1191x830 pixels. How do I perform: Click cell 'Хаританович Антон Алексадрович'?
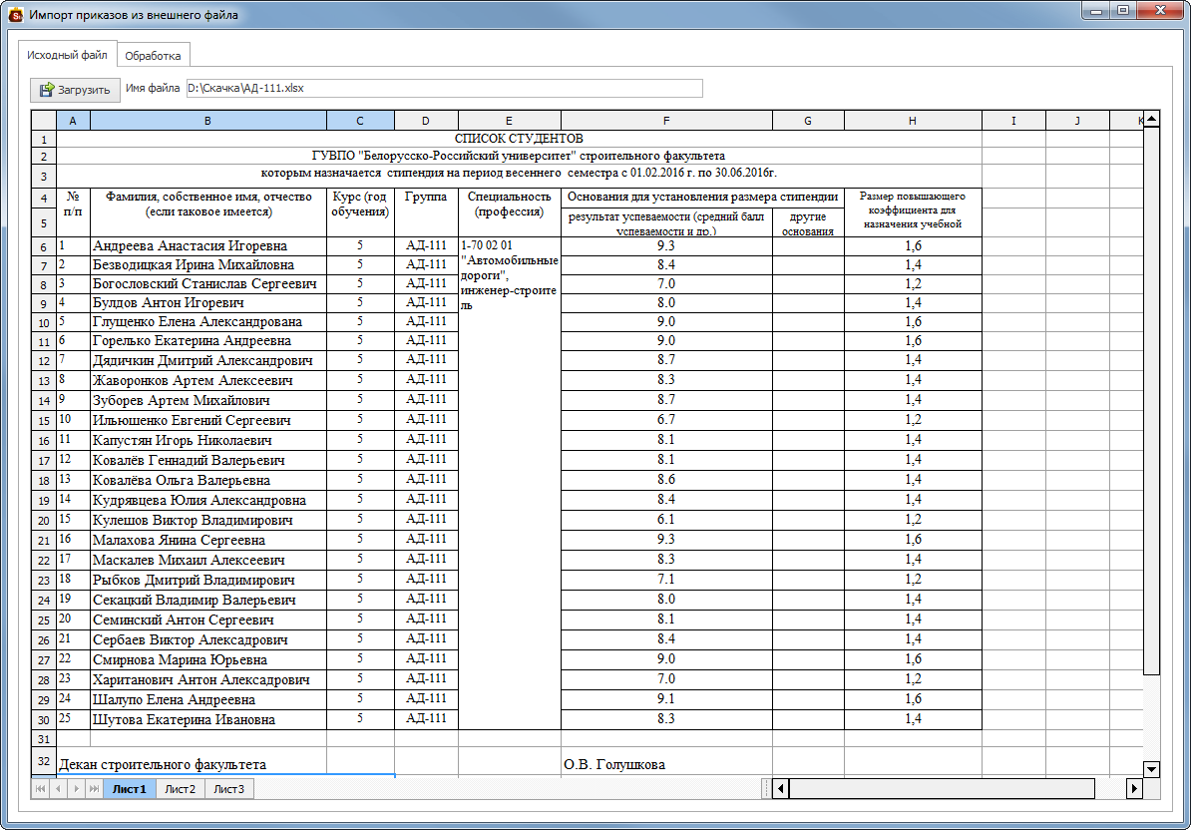[x=208, y=679]
